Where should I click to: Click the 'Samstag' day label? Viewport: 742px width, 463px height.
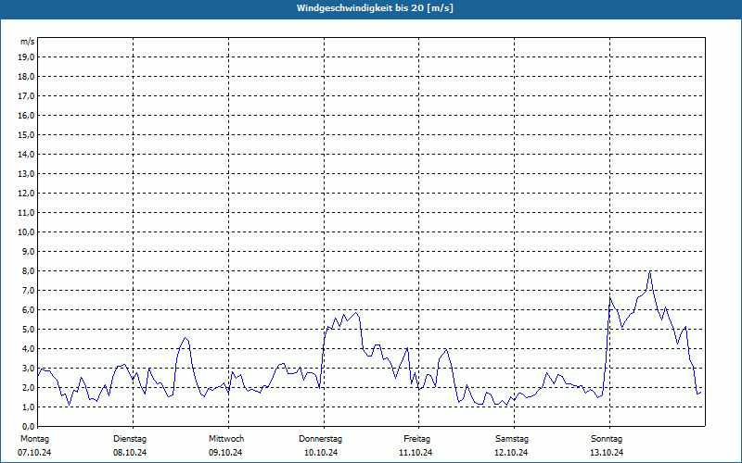(x=512, y=439)
